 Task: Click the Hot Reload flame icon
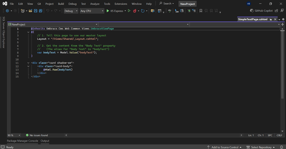(135, 11)
